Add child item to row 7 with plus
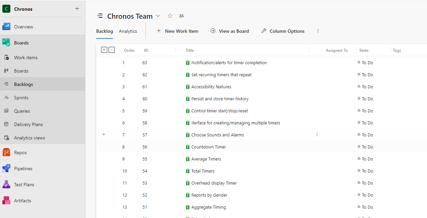Image resolution: width=427 pixels, height=218 pixels. tap(104, 134)
